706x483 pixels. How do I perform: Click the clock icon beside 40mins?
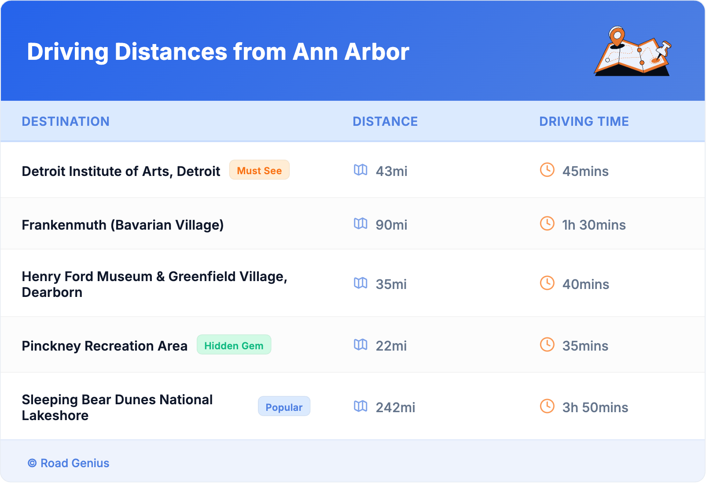547,283
